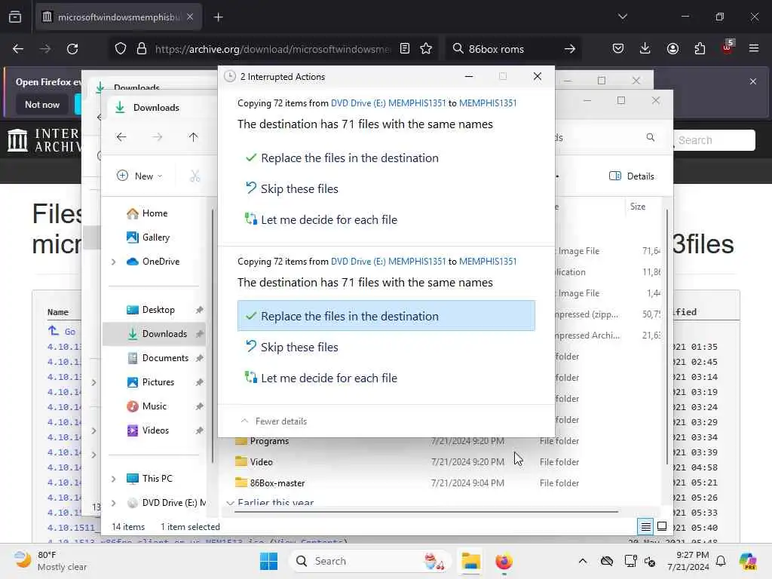Open the Windows Start menu
The image size is (772, 579).
269,561
